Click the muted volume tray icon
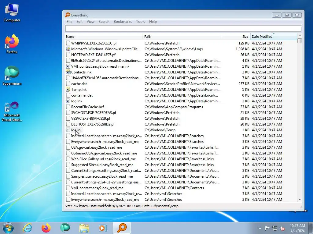 tap(282, 228)
